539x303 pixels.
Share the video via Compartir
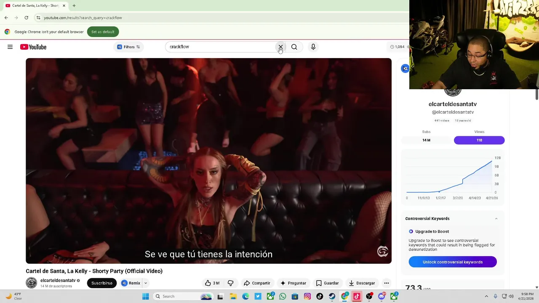[257, 283]
